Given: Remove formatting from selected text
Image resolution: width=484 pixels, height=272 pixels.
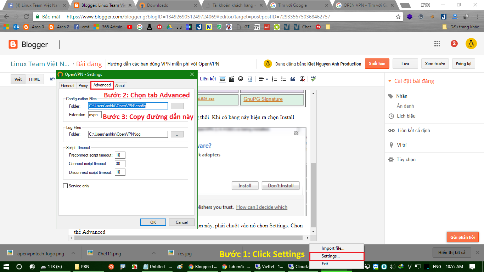Looking at the screenshot, I should [302, 79].
